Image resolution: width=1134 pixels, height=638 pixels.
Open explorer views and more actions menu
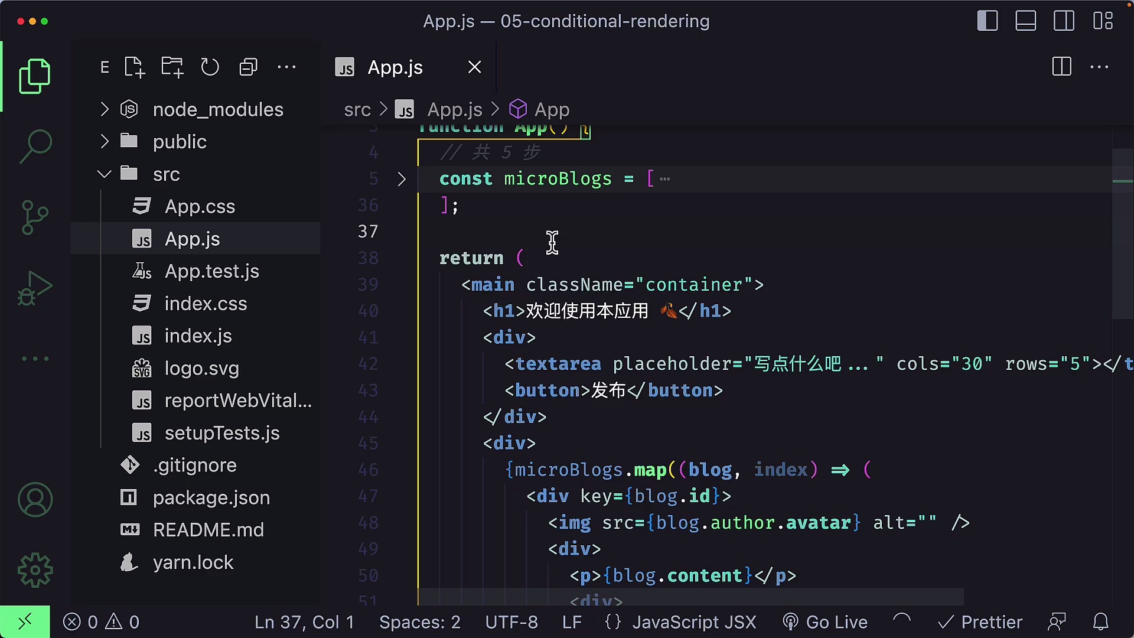286,67
